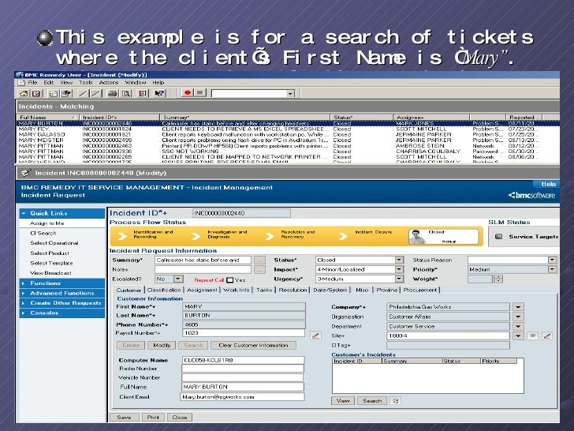This screenshot has width=574, height=431.
Task: Open the Actions menu
Action: [x=109, y=82]
